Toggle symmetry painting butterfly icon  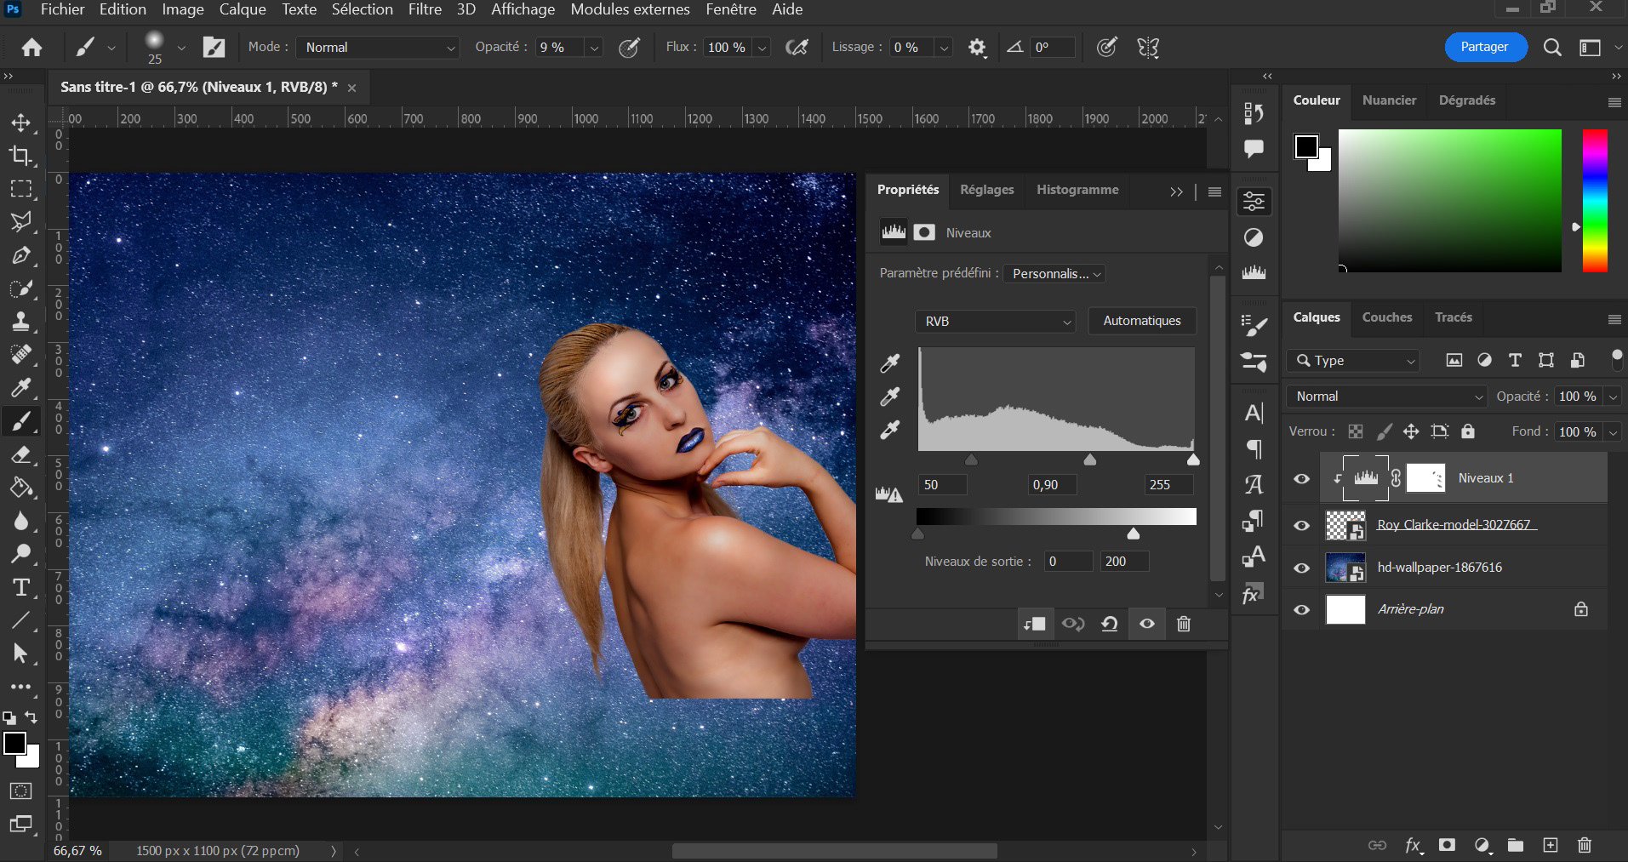pos(1148,48)
